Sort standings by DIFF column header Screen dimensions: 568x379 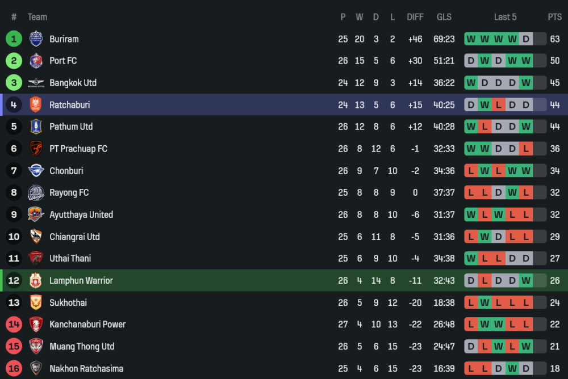pos(415,17)
